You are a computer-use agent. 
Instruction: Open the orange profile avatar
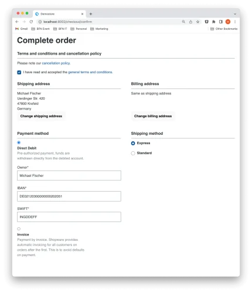point(228,22)
